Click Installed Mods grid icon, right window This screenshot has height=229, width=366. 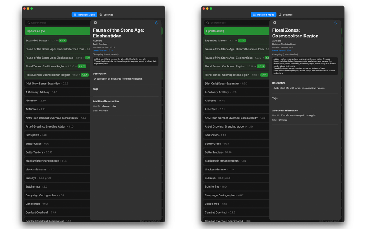coord(254,15)
